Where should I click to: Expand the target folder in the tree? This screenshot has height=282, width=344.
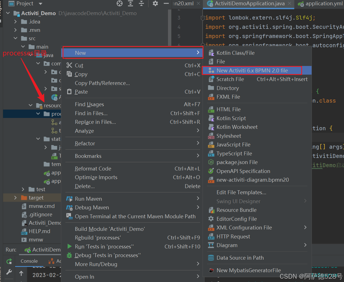click(x=16, y=197)
